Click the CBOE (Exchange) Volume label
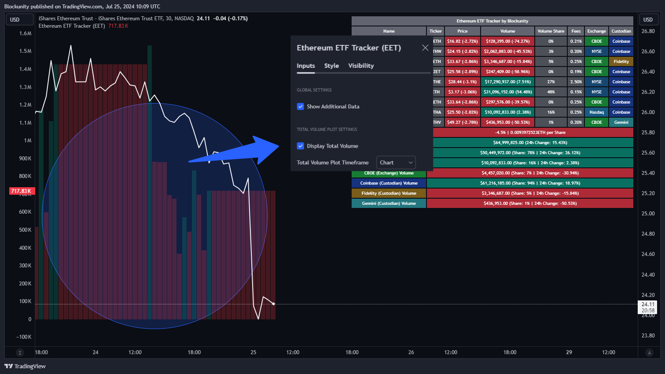 389,173
